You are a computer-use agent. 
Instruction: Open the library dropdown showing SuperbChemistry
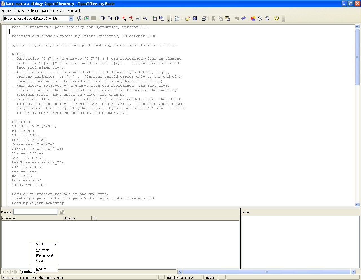[x=71, y=18]
